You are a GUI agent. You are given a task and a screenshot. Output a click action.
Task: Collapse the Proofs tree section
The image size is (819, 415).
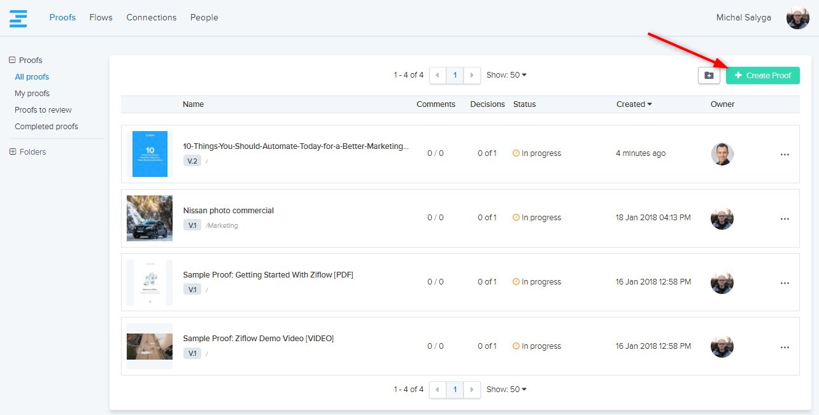(12, 60)
